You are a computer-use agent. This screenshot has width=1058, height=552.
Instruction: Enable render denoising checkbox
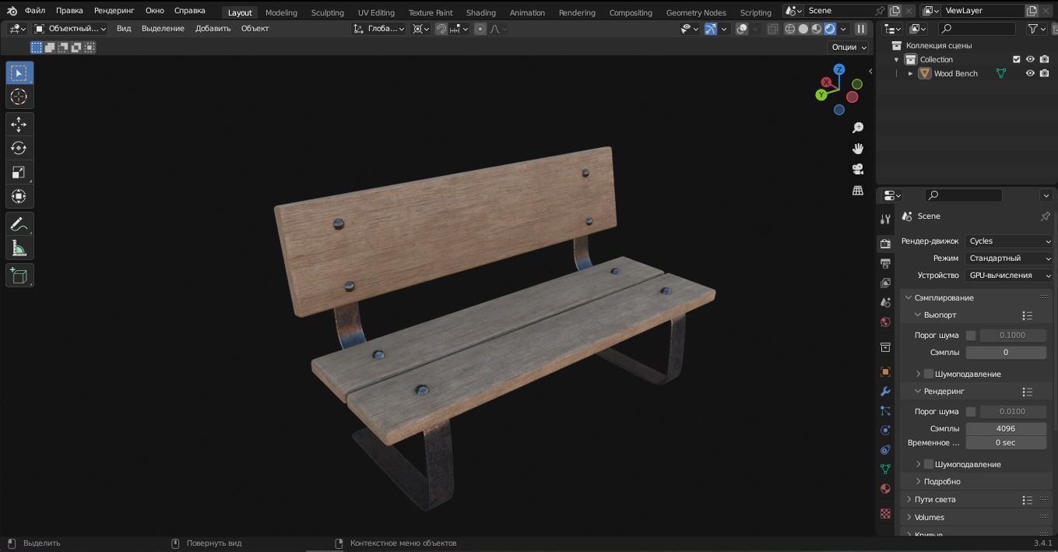[x=929, y=464]
